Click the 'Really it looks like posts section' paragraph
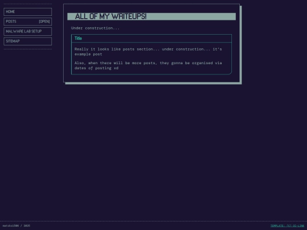 point(148,52)
